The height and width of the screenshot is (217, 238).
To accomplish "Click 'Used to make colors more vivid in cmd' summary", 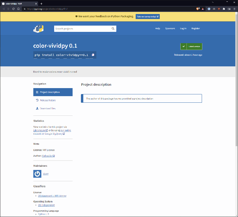I will tap(55, 72).
